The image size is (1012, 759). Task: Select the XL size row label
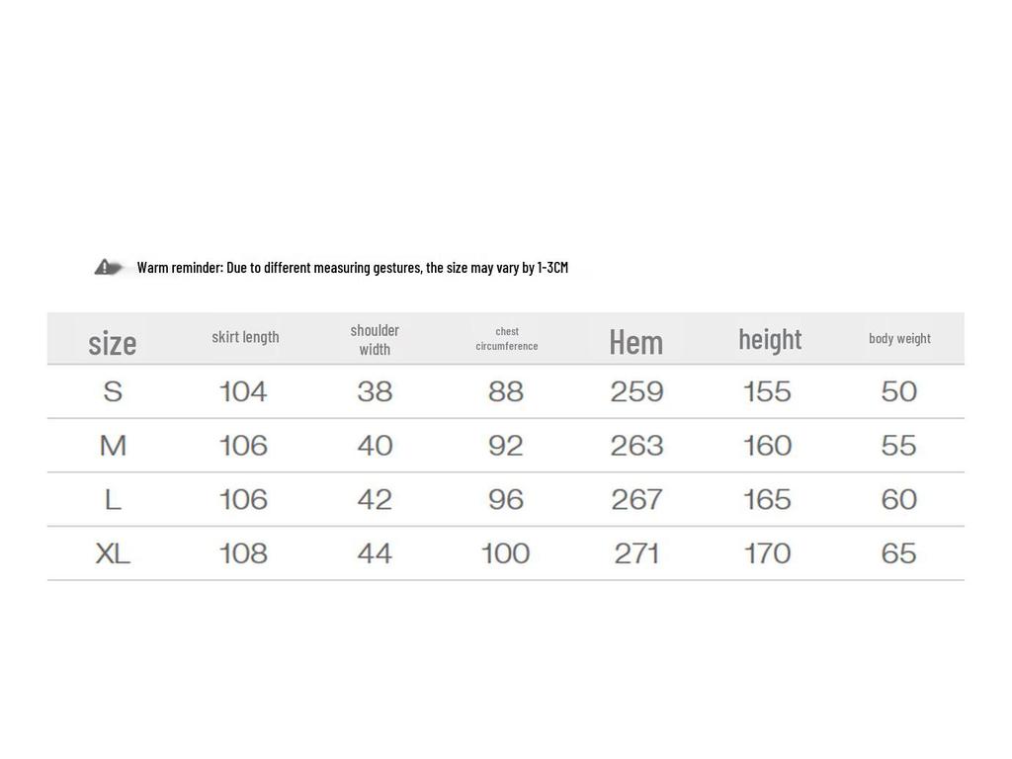[x=113, y=553]
